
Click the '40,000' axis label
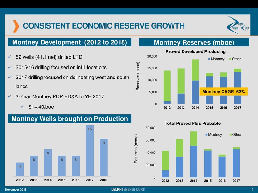150,152
